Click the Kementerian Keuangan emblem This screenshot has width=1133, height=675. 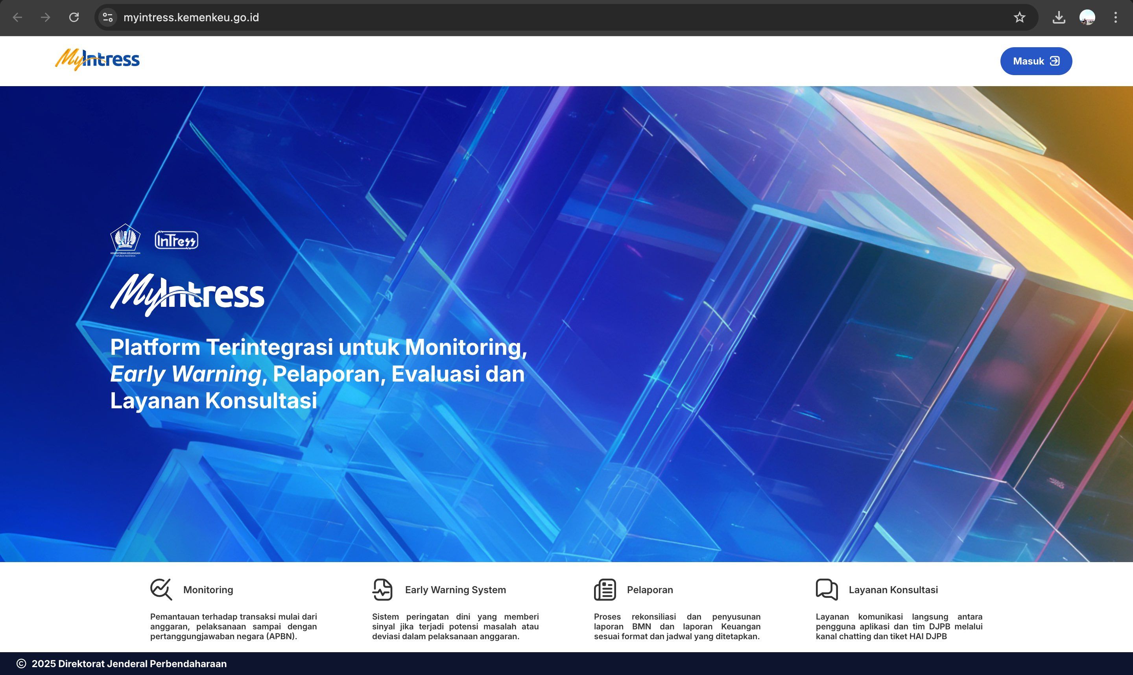tap(125, 240)
